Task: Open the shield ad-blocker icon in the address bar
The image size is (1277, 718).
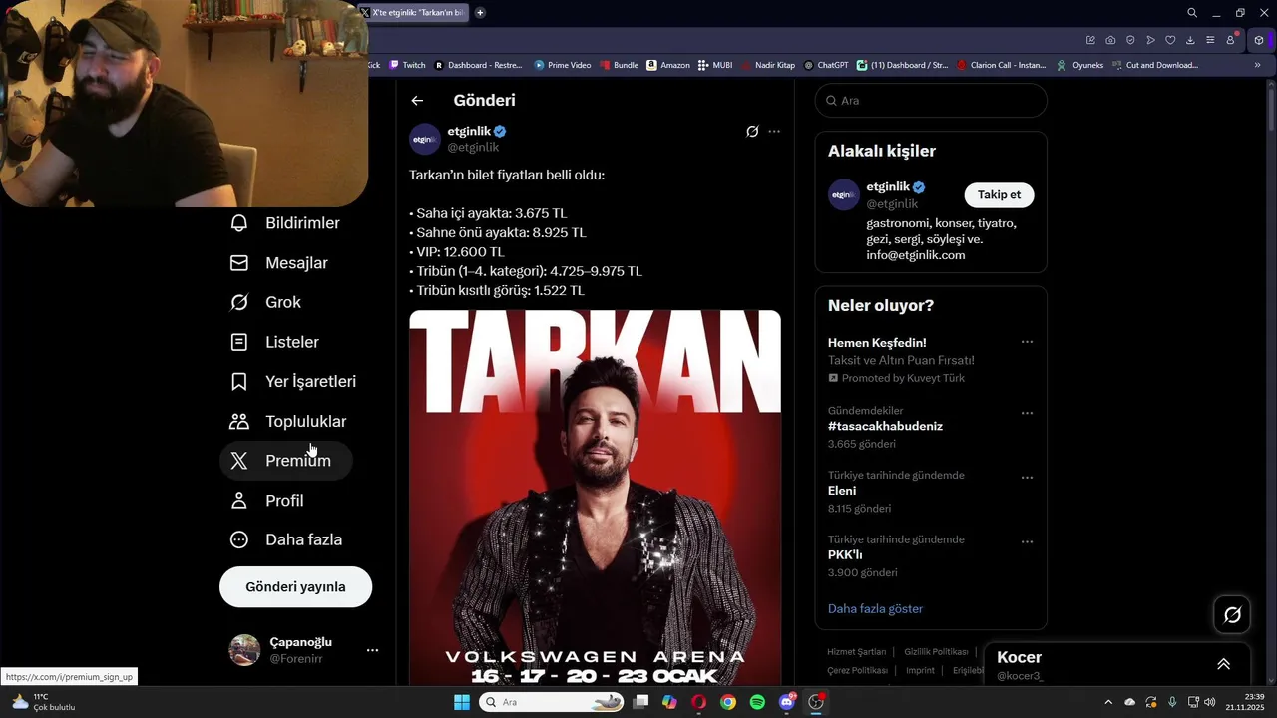Action: point(1130,40)
